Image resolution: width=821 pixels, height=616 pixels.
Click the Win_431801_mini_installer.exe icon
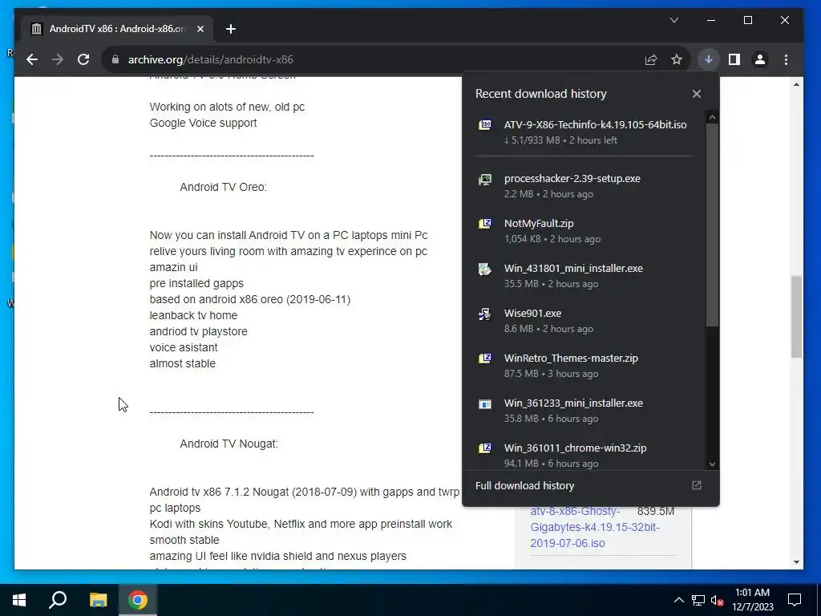pos(485,269)
